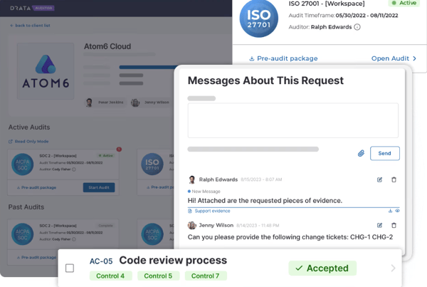Click info icon beside auditor Ralph Edwards
Image resolution: width=427 pixels, height=287 pixels.
pyautogui.click(x=357, y=27)
